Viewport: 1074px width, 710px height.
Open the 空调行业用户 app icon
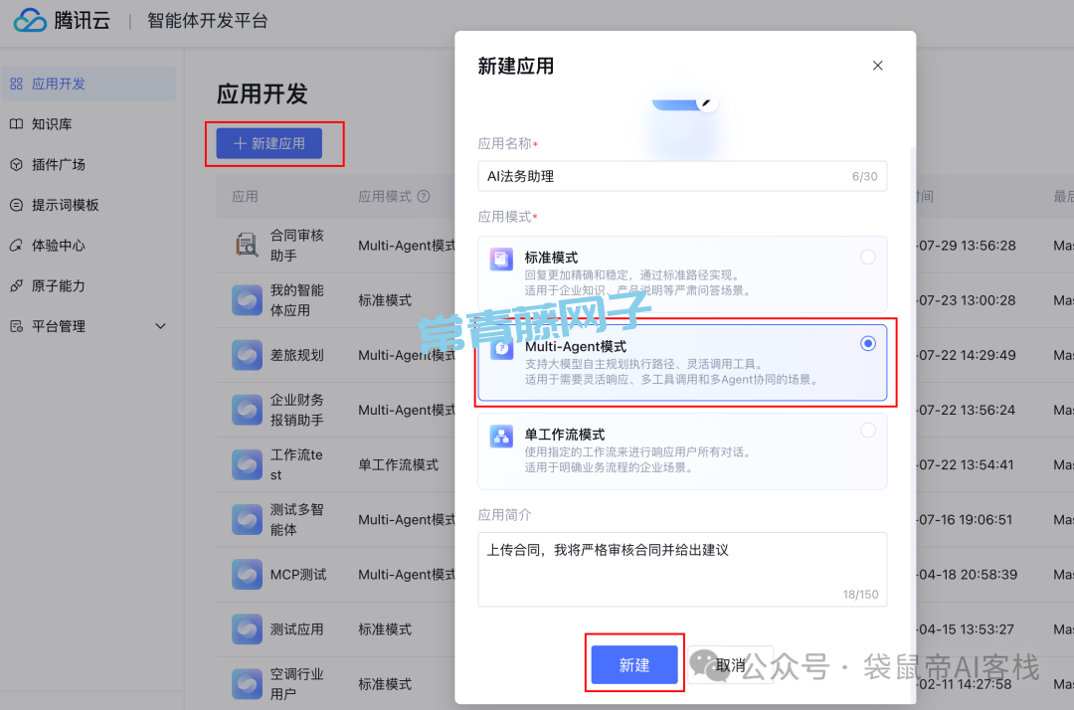point(247,684)
